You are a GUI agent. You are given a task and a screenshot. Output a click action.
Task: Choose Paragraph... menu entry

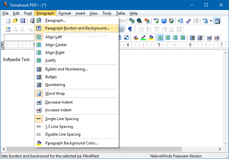click(x=77, y=20)
